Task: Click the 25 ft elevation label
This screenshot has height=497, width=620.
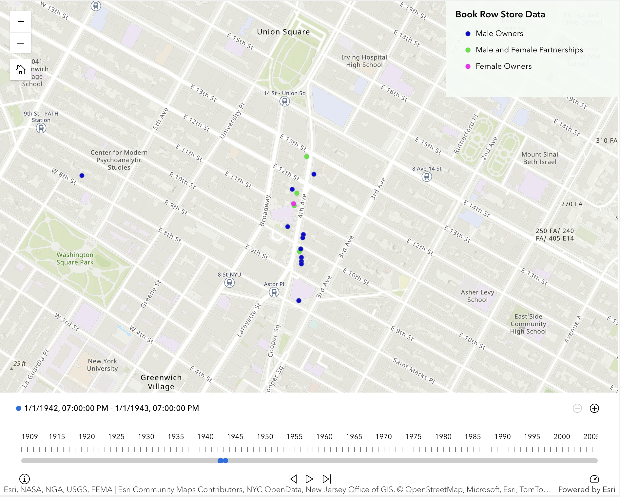Action: click(20, 363)
